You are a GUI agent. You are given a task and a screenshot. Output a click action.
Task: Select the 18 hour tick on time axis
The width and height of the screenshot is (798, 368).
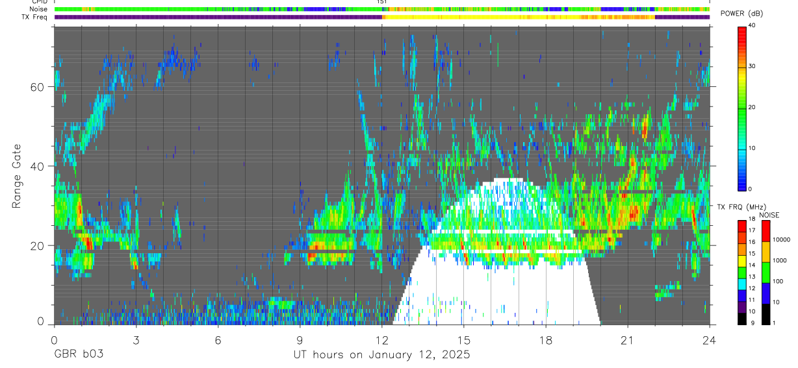tap(546, 340)
